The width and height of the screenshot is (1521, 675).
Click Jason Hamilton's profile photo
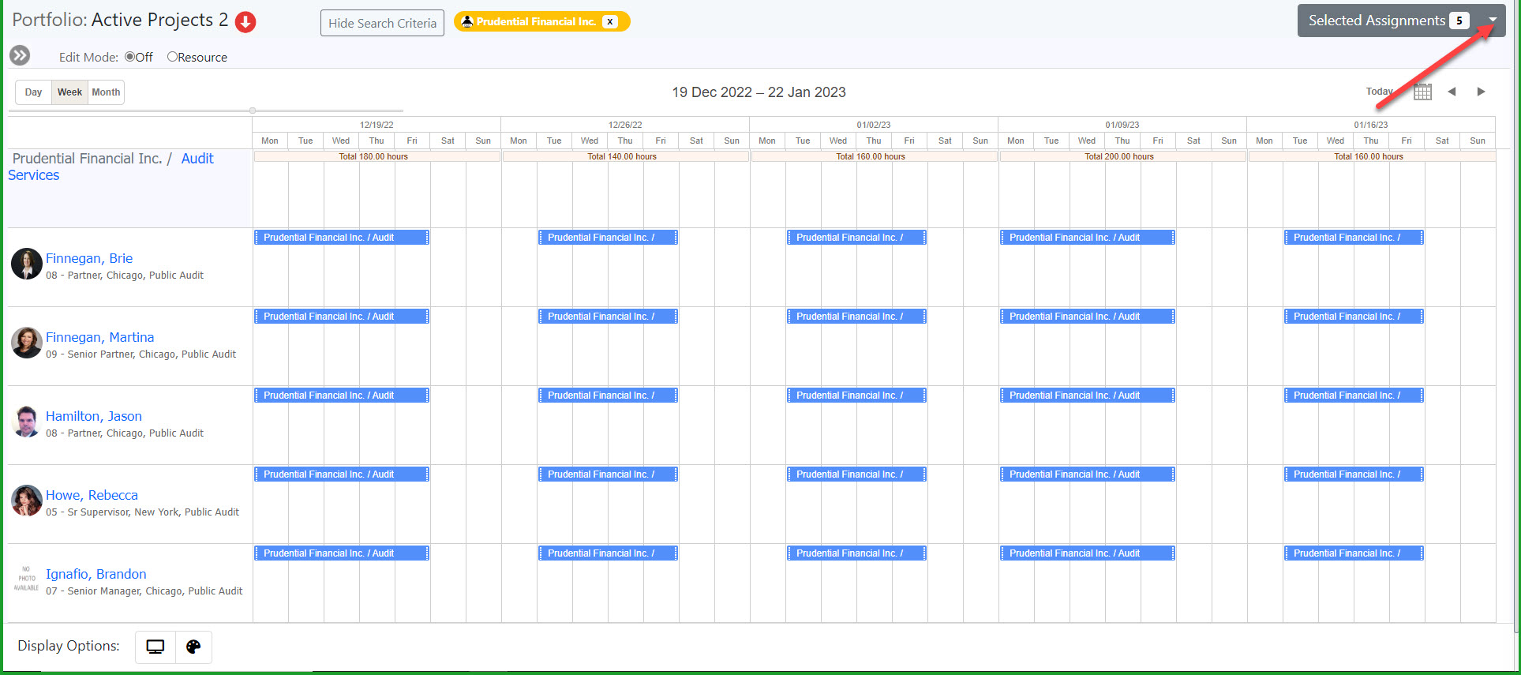point(26,422)
